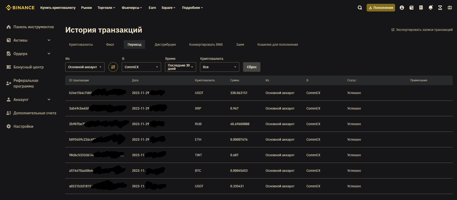Click the amount 40.69600888
Viewport: 457px width, 200px height.
[240, 124]
